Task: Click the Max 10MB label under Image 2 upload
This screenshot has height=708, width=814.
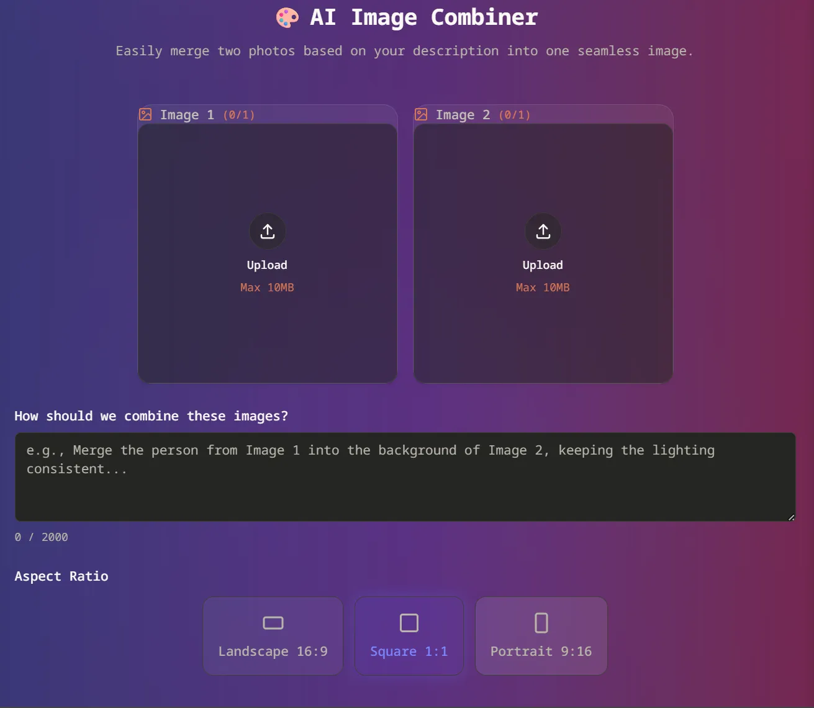Action: [542, 287]
